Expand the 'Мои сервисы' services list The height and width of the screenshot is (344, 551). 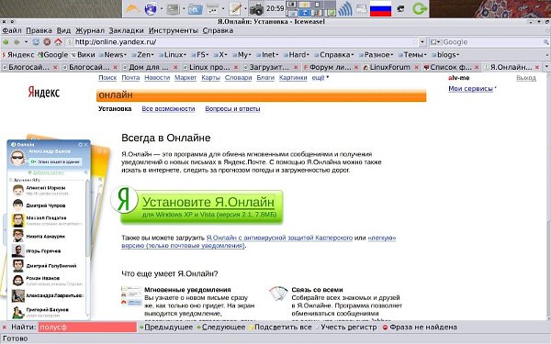pyautogui.click(x=470, y=89)
